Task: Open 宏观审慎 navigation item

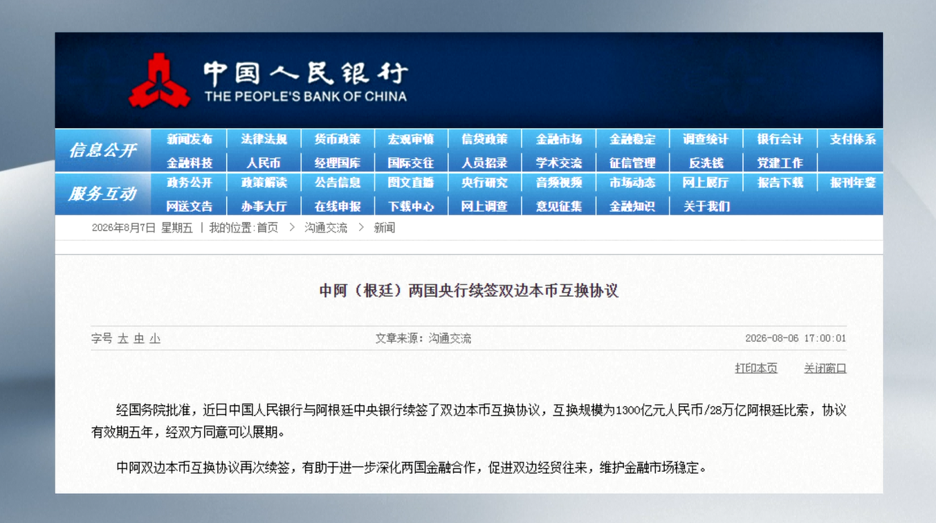Action: pos(411,139)
